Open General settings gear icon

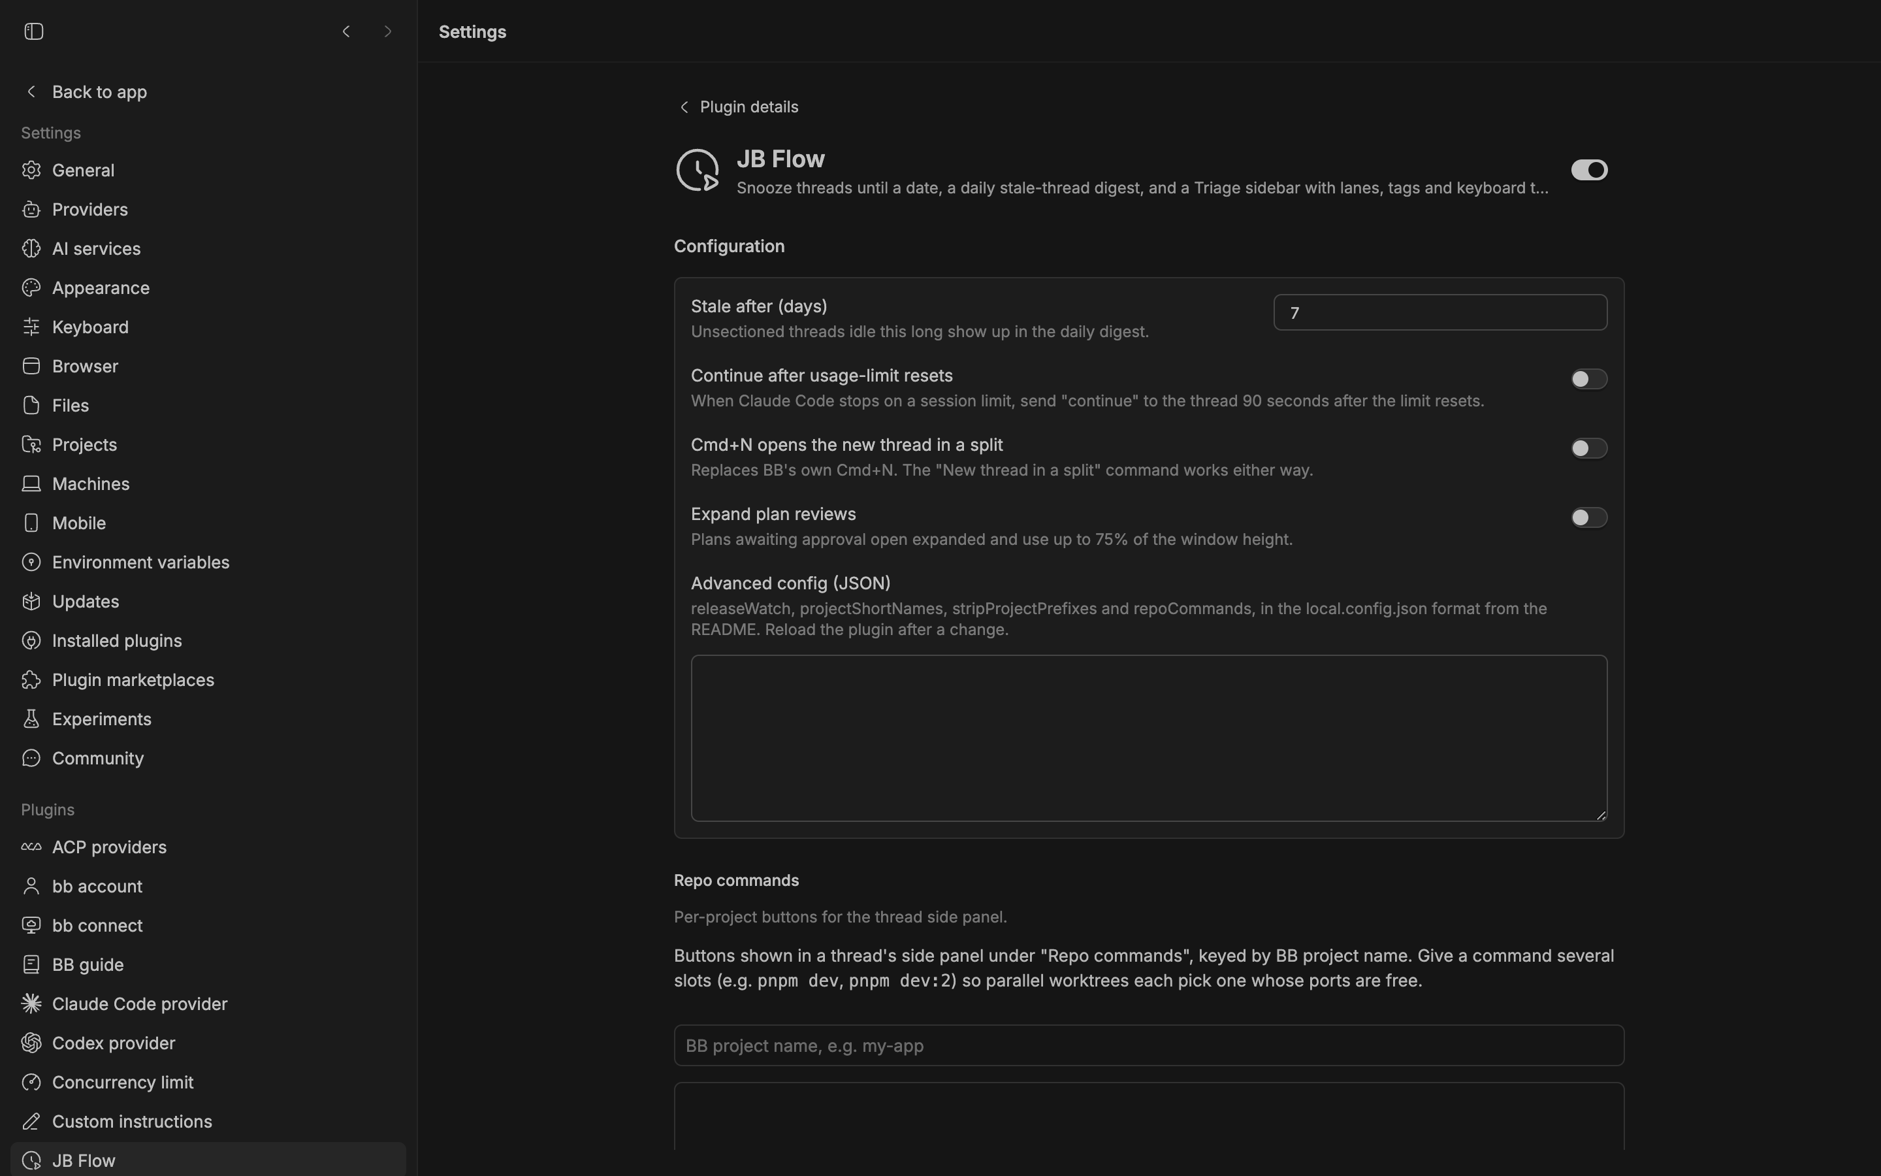click(x=31, y=171)
